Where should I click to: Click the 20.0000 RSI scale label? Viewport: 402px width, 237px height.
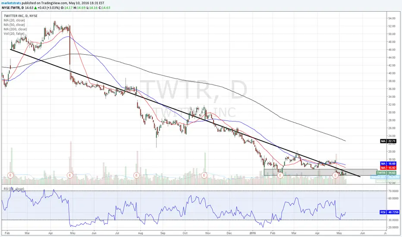[x=393, y=228]
